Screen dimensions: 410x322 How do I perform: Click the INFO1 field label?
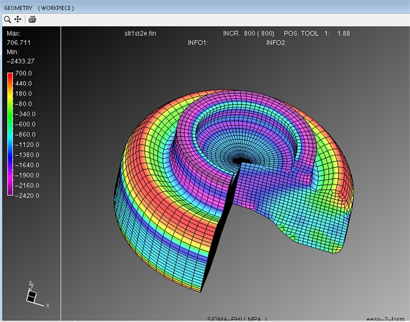coord(198,42)
